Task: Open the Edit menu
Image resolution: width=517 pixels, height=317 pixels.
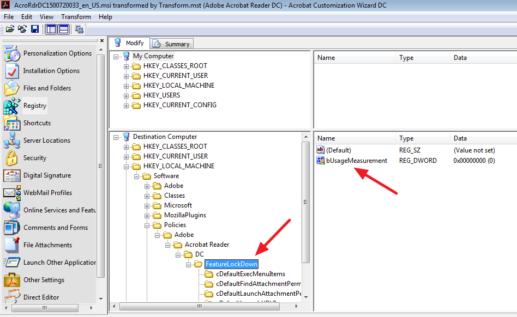Action: coord(27,17)
